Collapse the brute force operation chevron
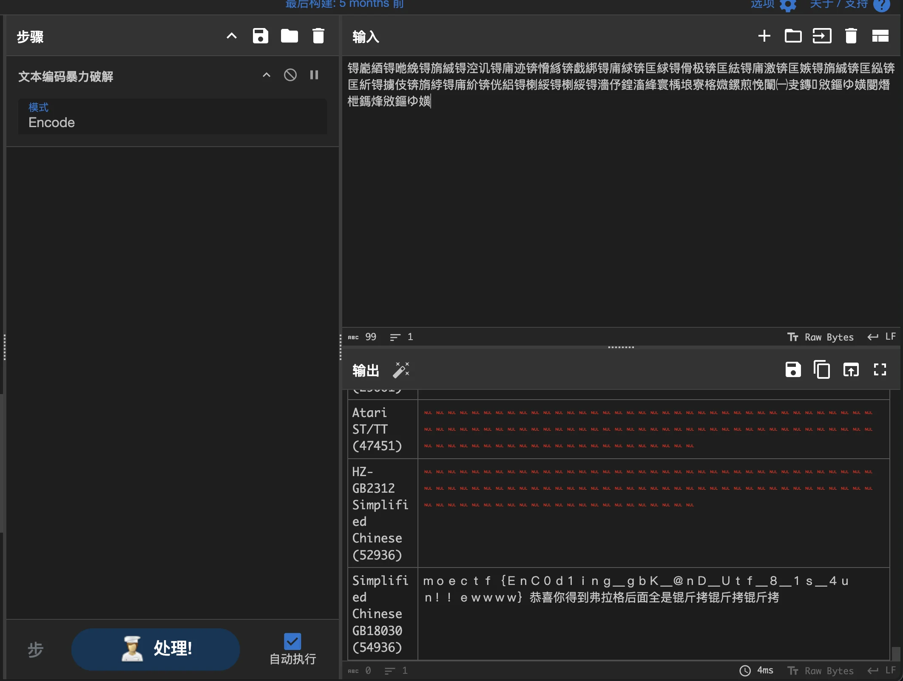Screen dimensions: 903x681 266,75
